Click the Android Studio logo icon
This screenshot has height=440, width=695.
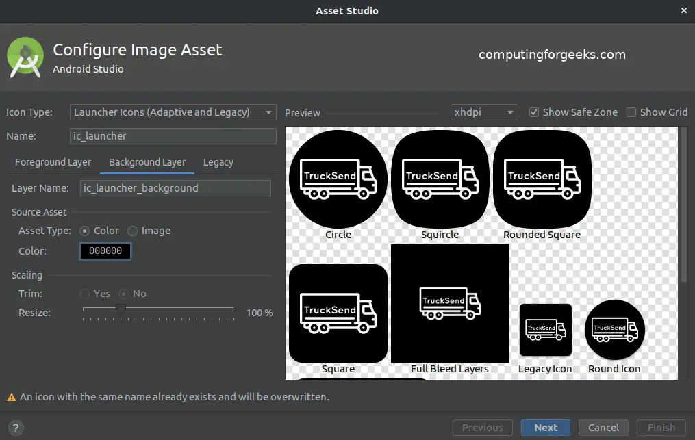tap(25, 57)
